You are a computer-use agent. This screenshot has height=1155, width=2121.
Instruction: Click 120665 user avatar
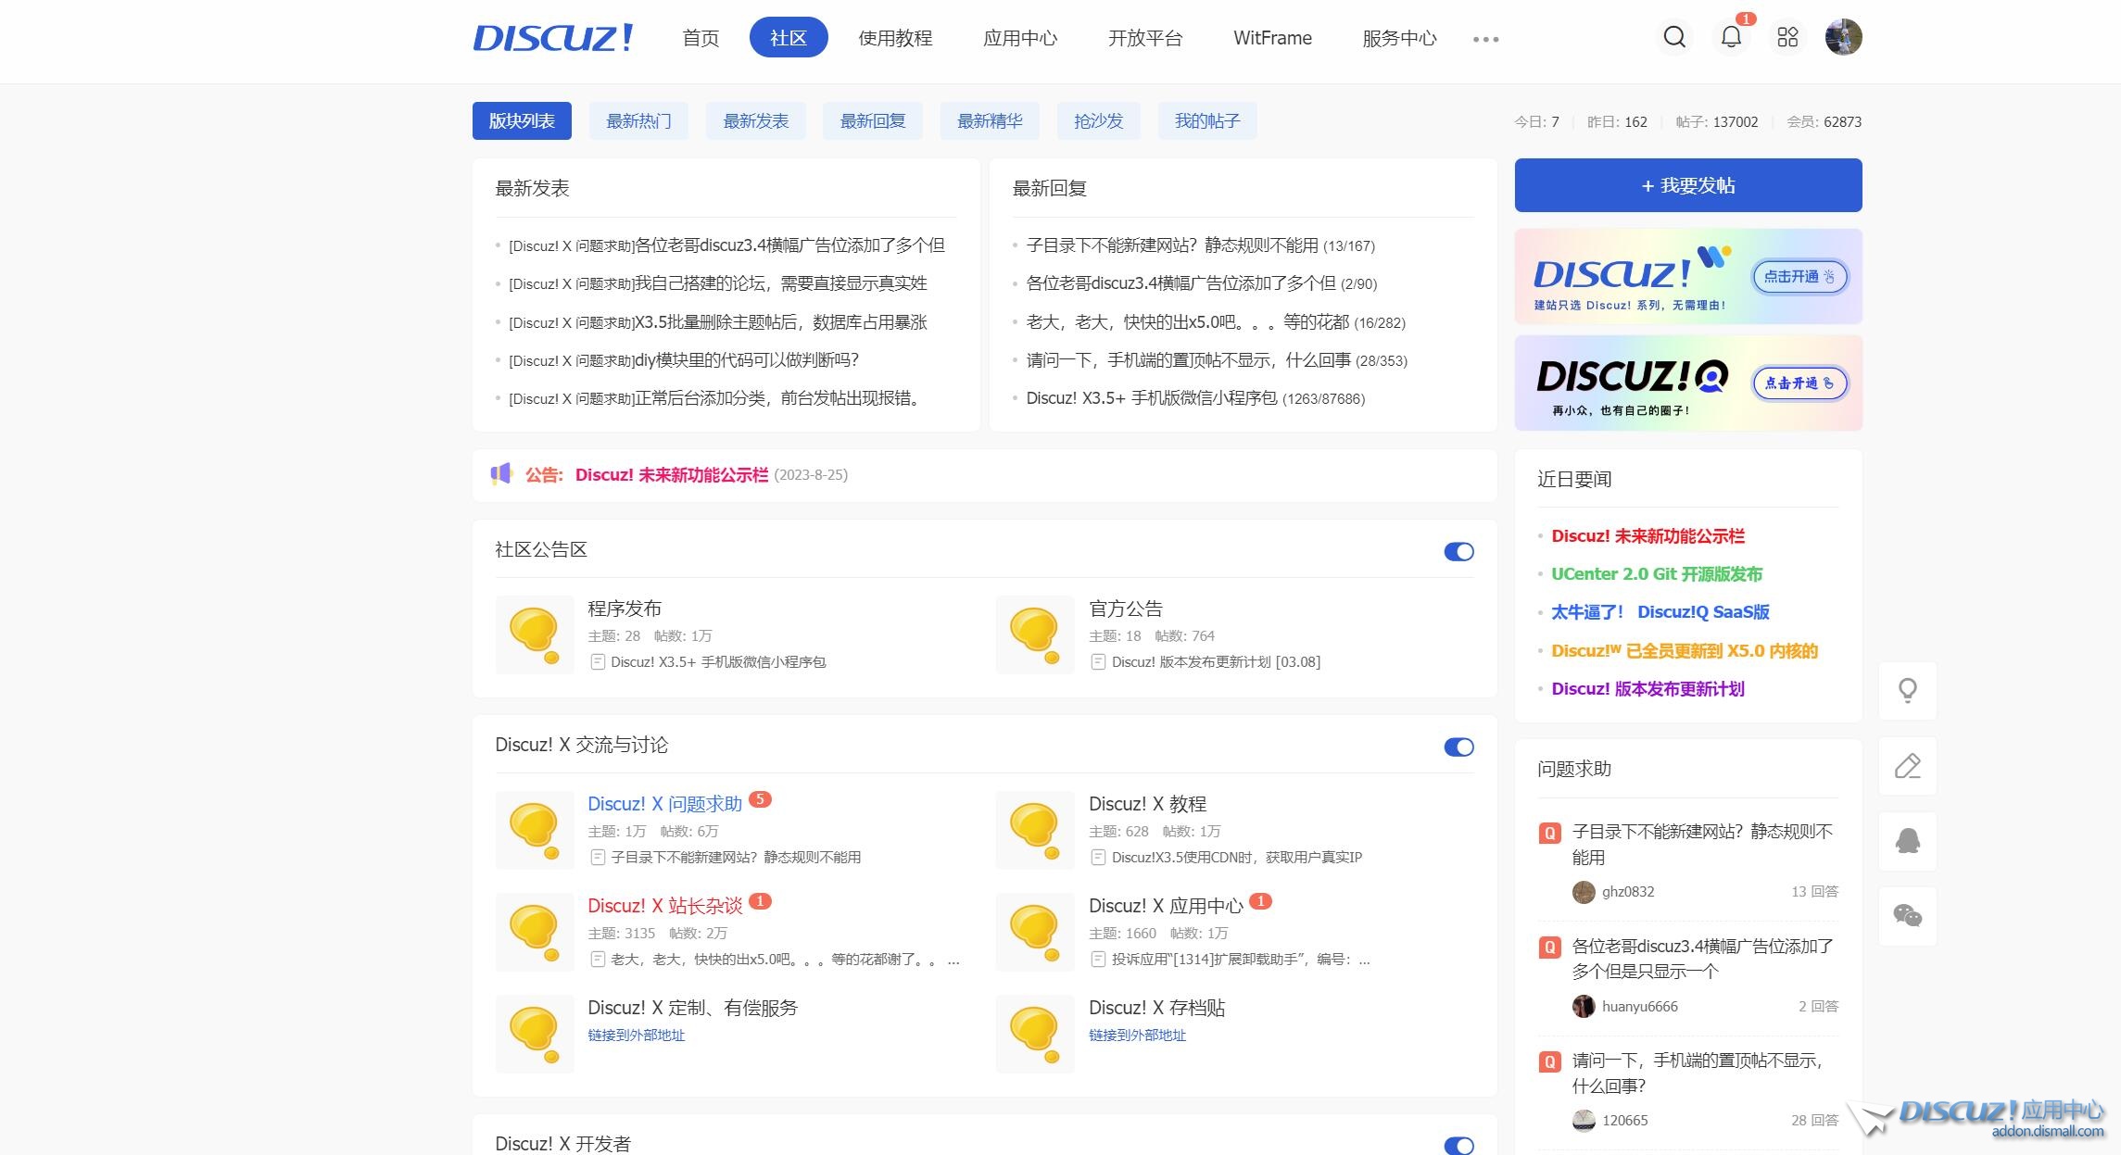click(1584, 1121)
